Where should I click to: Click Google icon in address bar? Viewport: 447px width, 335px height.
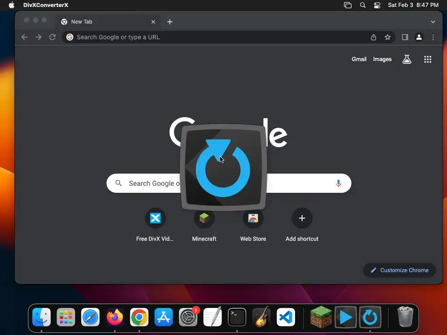70,37
